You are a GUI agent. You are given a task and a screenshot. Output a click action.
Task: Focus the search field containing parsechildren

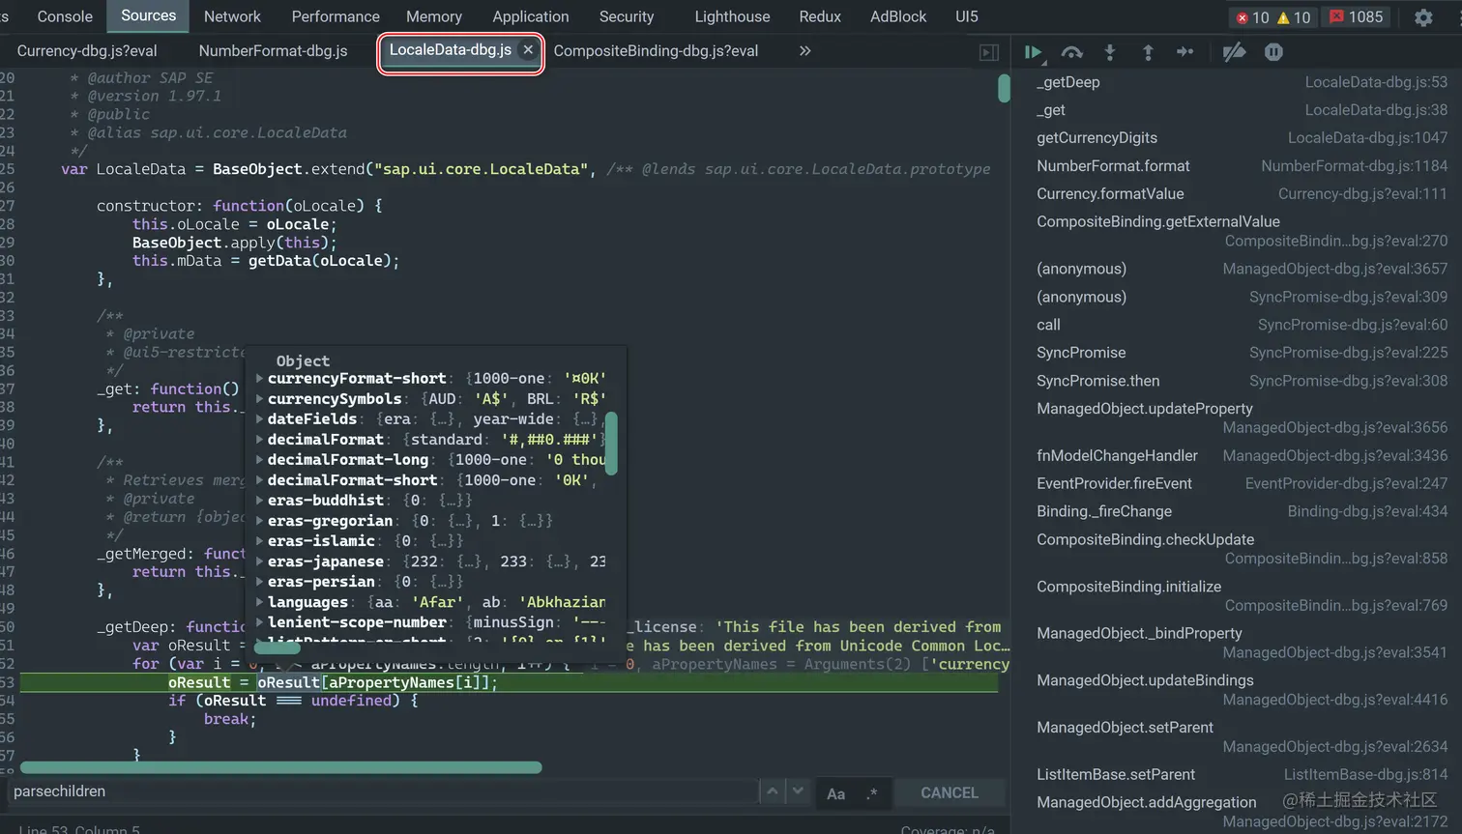(x=382, y=791)
